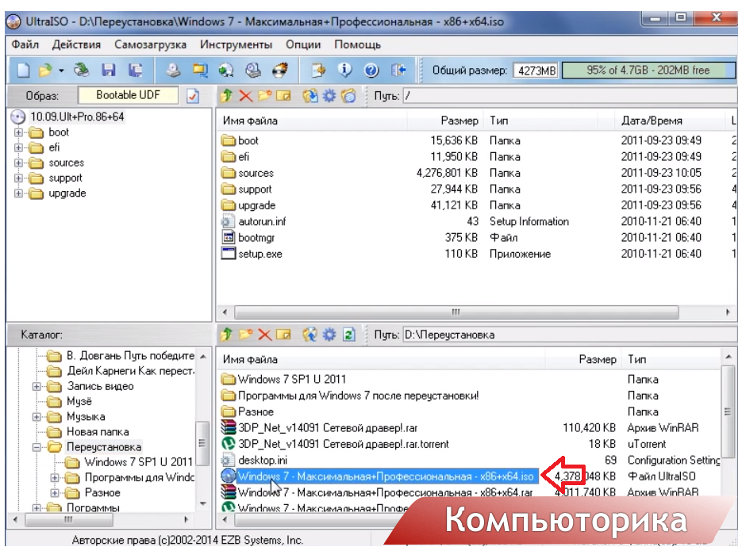Create a new image with the blank page icon
This screenshot has width=742, height=547.
23,71
